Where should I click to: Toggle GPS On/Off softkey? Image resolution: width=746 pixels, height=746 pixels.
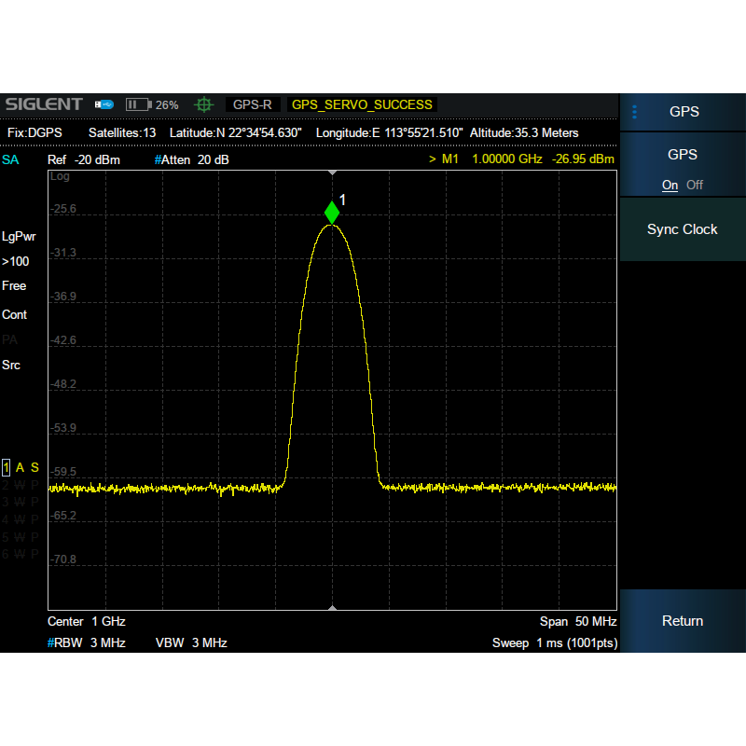pos(683,169)
